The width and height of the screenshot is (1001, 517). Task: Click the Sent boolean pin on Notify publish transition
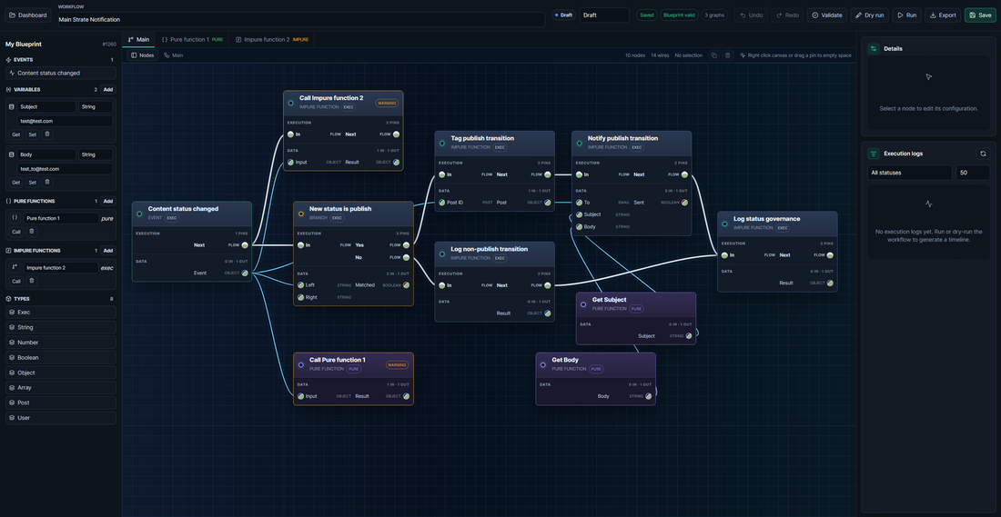(684, 203)
